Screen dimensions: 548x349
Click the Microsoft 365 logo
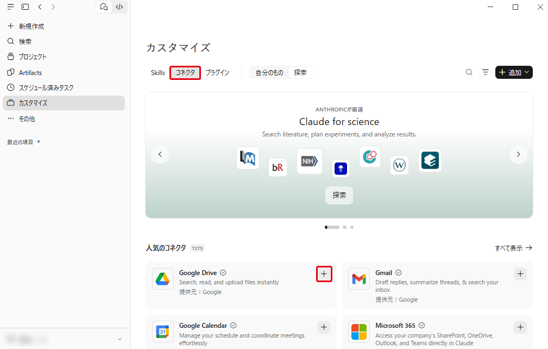(x=359, y=332)
